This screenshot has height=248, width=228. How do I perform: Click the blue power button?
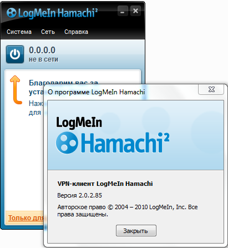(15, 54)
